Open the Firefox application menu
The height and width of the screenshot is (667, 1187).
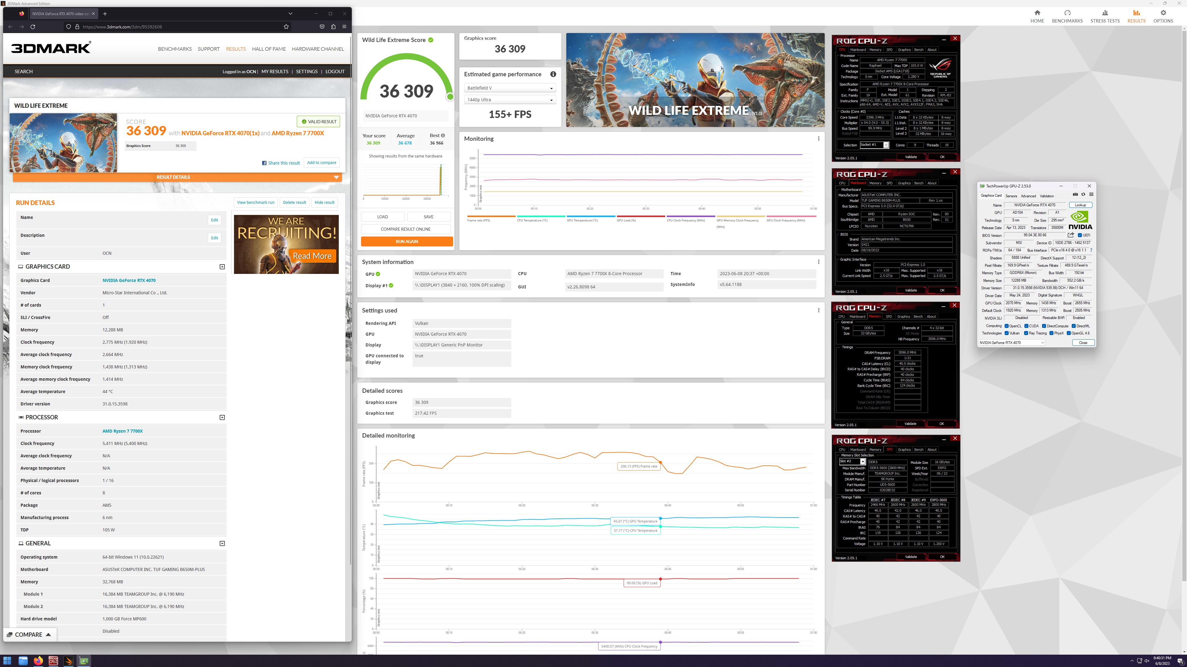(x=344, y=27)
